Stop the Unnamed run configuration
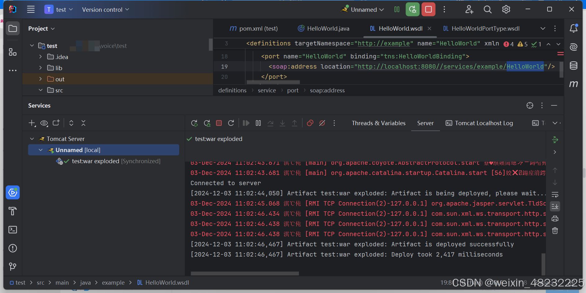 pos(428,9)
